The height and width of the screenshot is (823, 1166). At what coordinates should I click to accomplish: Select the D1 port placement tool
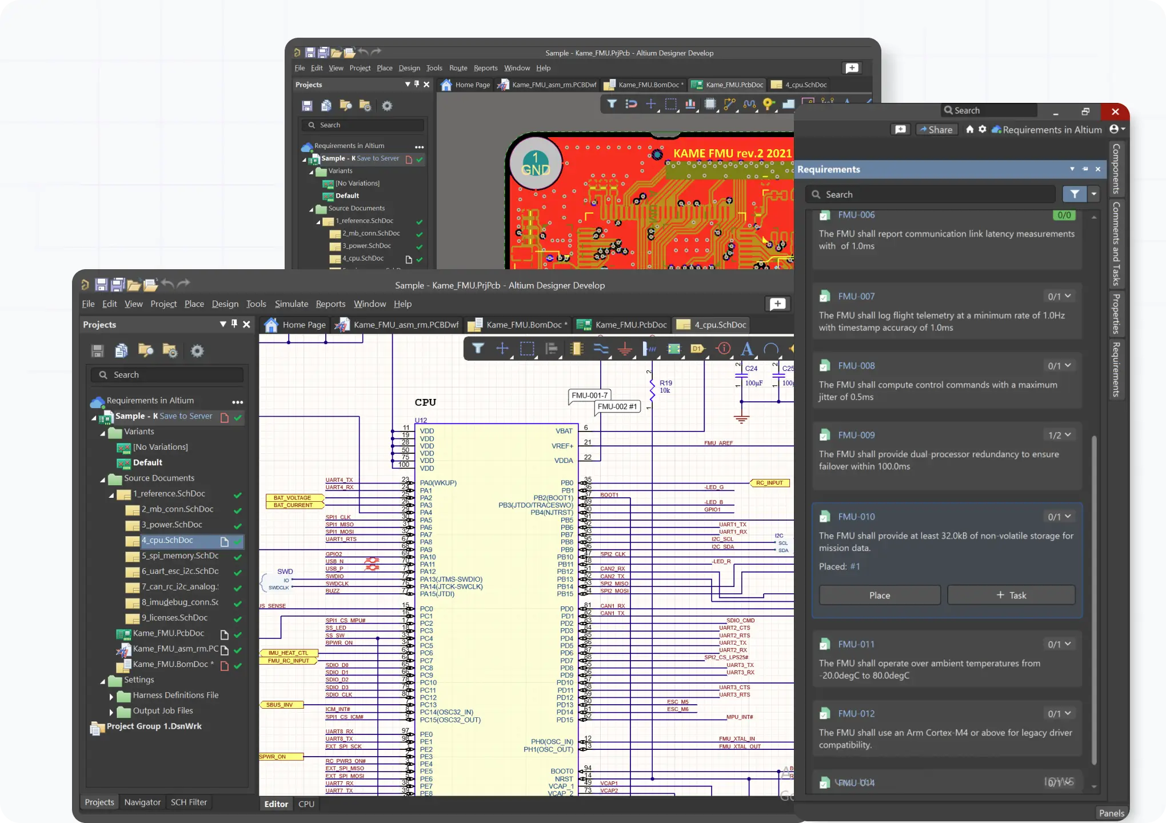point(698,348)
